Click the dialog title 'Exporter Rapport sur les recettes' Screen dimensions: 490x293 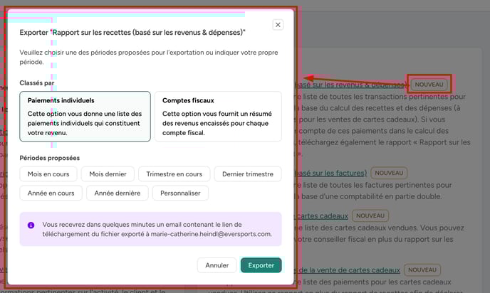pos(132,33)
